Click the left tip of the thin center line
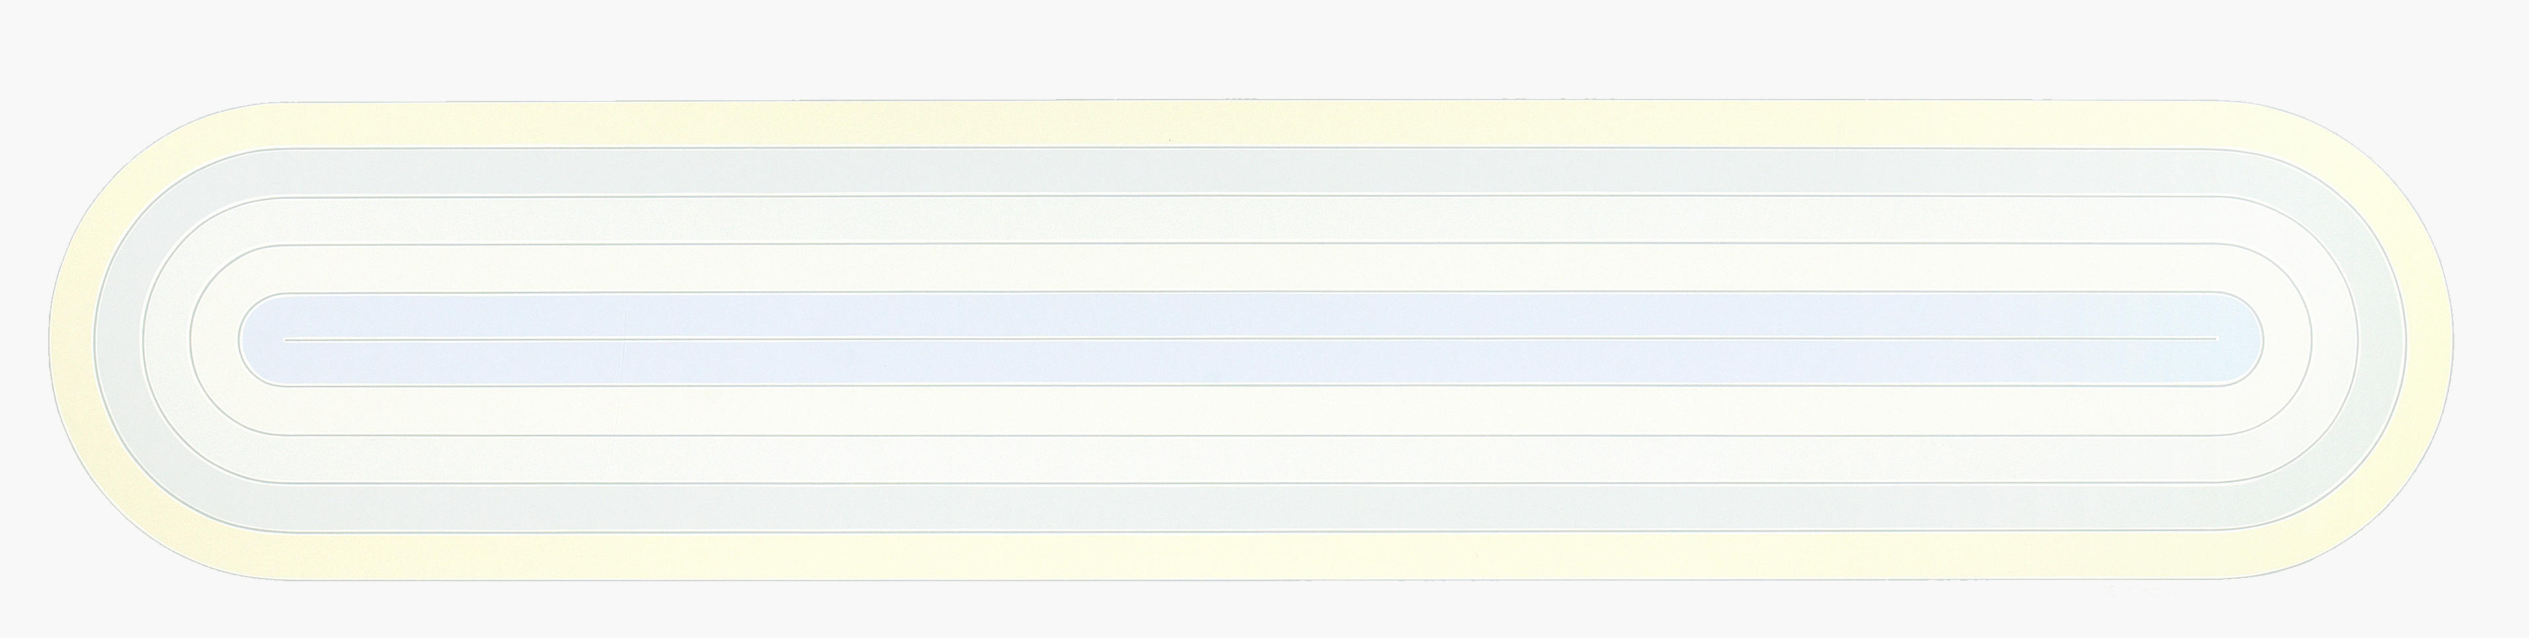 [x=287, y=339]
